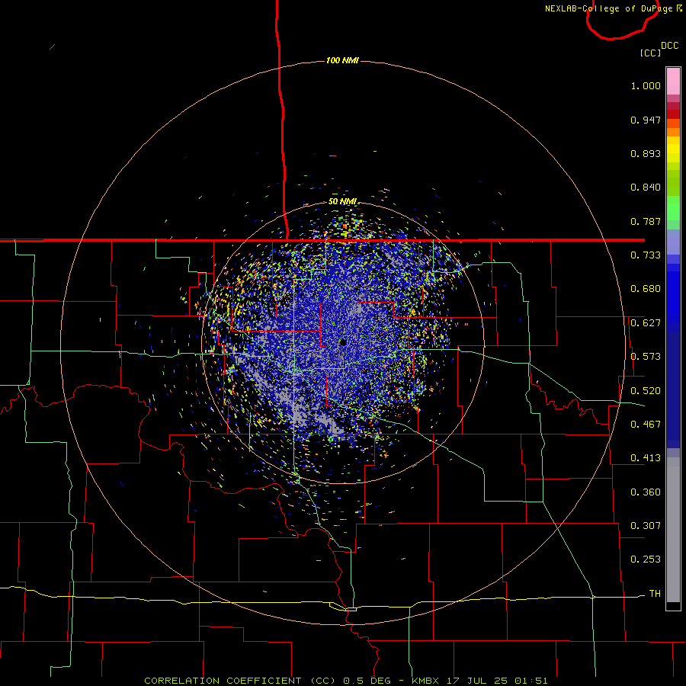Click the 0.413 legend value

click(646, 458)
